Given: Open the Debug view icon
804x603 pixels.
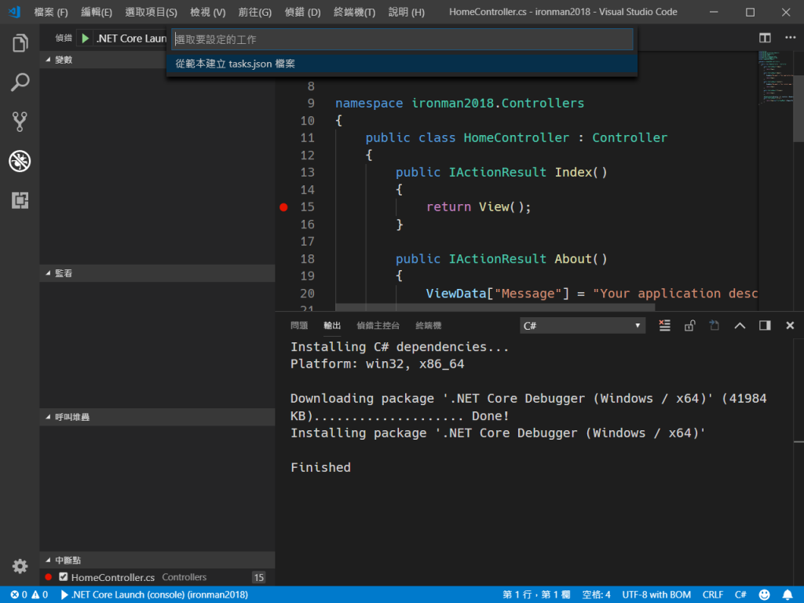Looking at the screenshot, I should coord(20,161).
